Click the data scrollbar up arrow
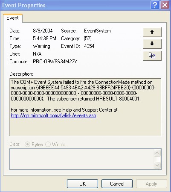 (x=157, y=153)
